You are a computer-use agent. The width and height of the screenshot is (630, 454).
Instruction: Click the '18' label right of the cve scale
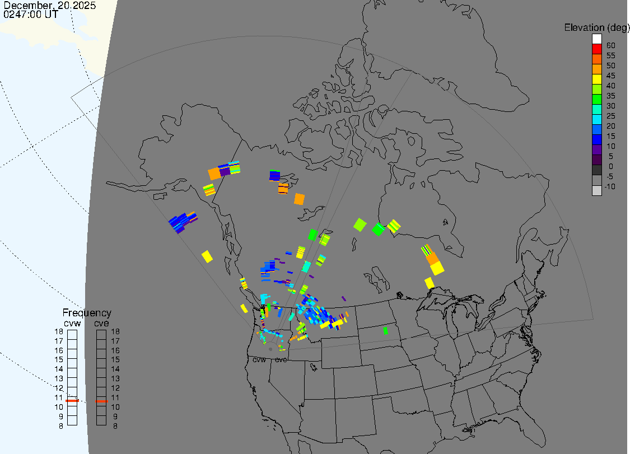coord(115,332)
